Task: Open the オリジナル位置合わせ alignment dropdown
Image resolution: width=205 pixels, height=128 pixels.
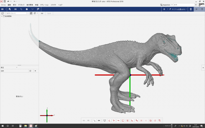Action: tap(179, 9)
